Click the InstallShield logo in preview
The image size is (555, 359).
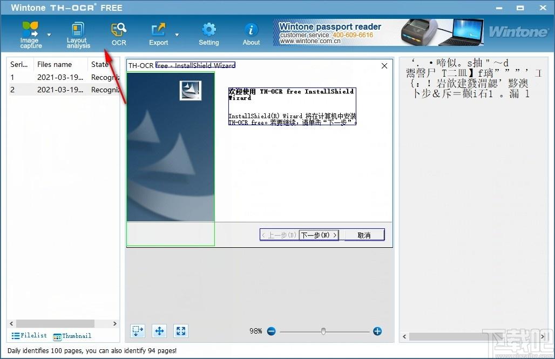tap(191, 90)
